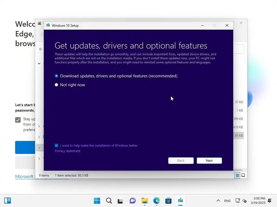The width and height of the screenshot is (277, 207).
Task: Open notification center icon
Action: pos(270,201)
